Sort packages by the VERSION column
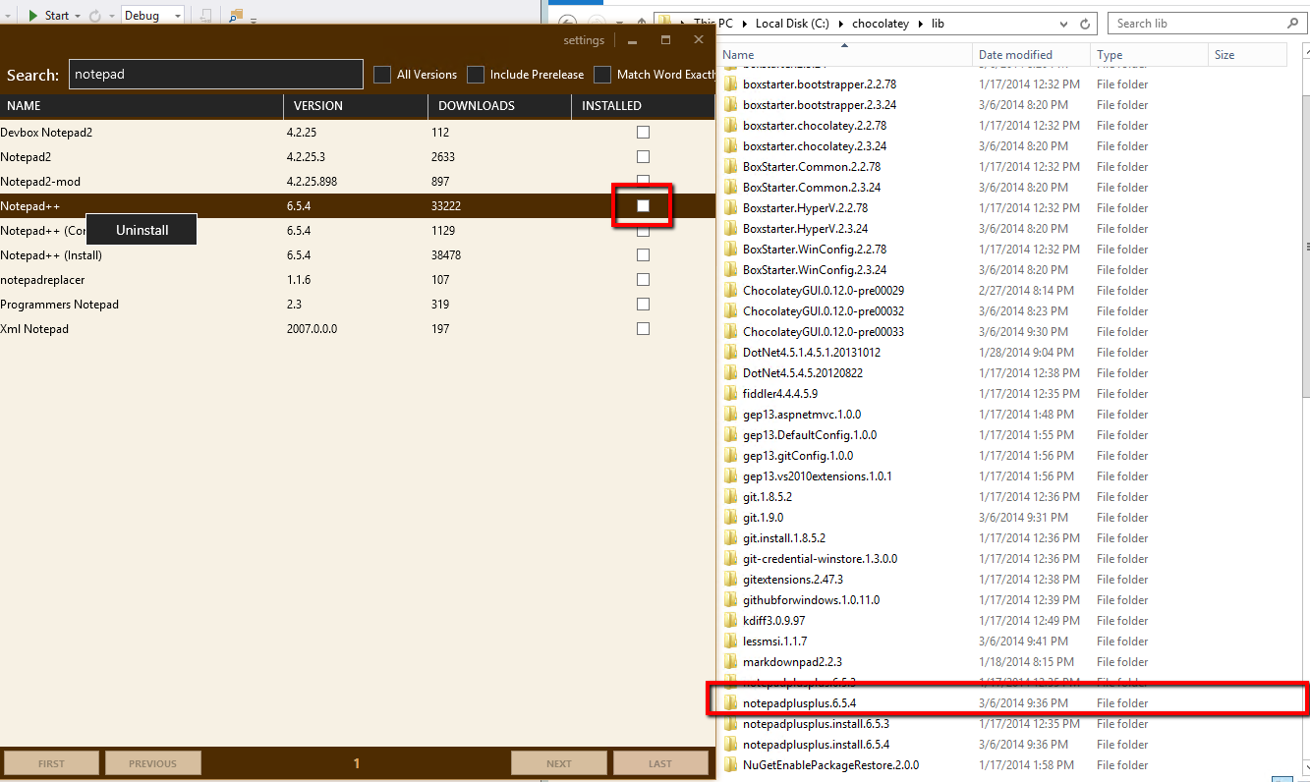 coord(356,106)
